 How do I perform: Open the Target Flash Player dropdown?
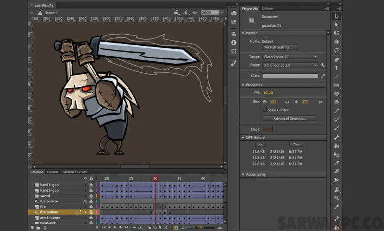290,57
